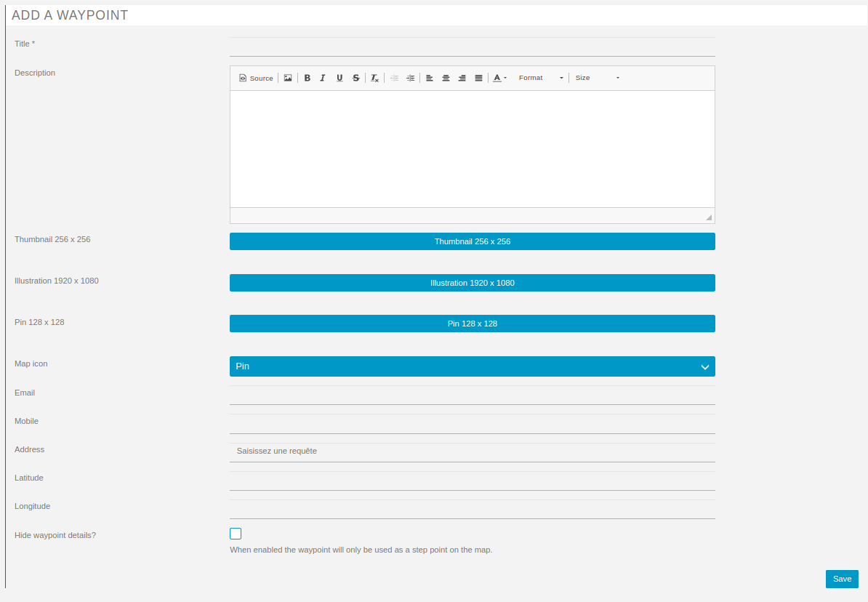The image size is (868, 602).
Task: Click the Address search input field
Action: (x=473, y=451)
